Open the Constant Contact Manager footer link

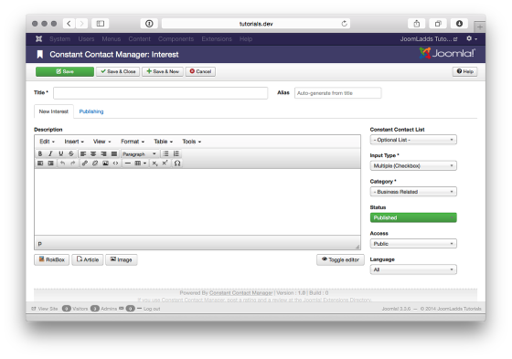point(240,293)
